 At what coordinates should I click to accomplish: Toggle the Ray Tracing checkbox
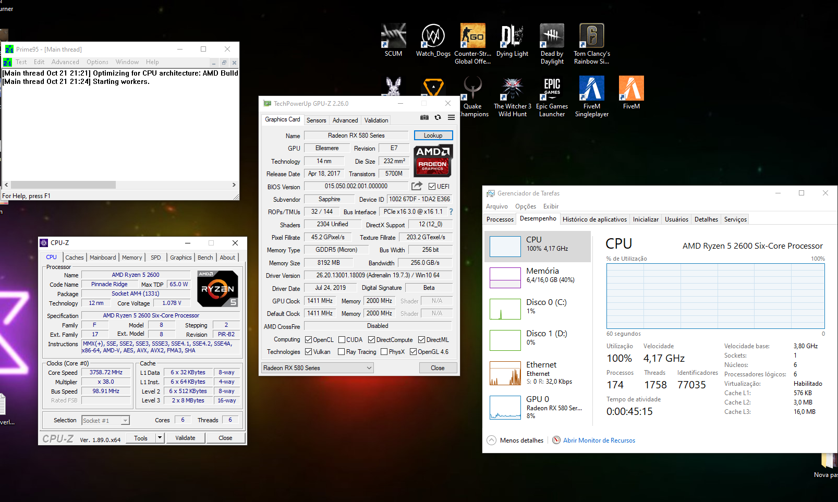pos(341,352)
